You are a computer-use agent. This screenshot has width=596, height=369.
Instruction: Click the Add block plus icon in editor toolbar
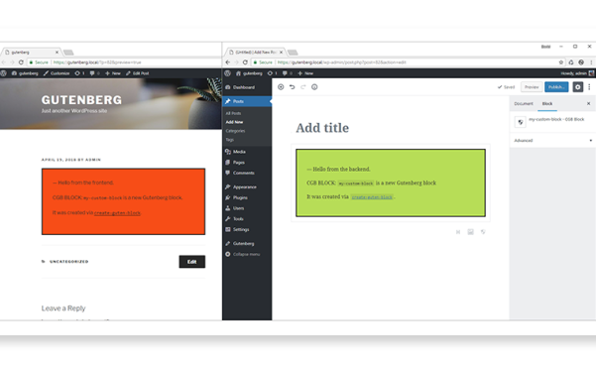(x=281, y=87)
